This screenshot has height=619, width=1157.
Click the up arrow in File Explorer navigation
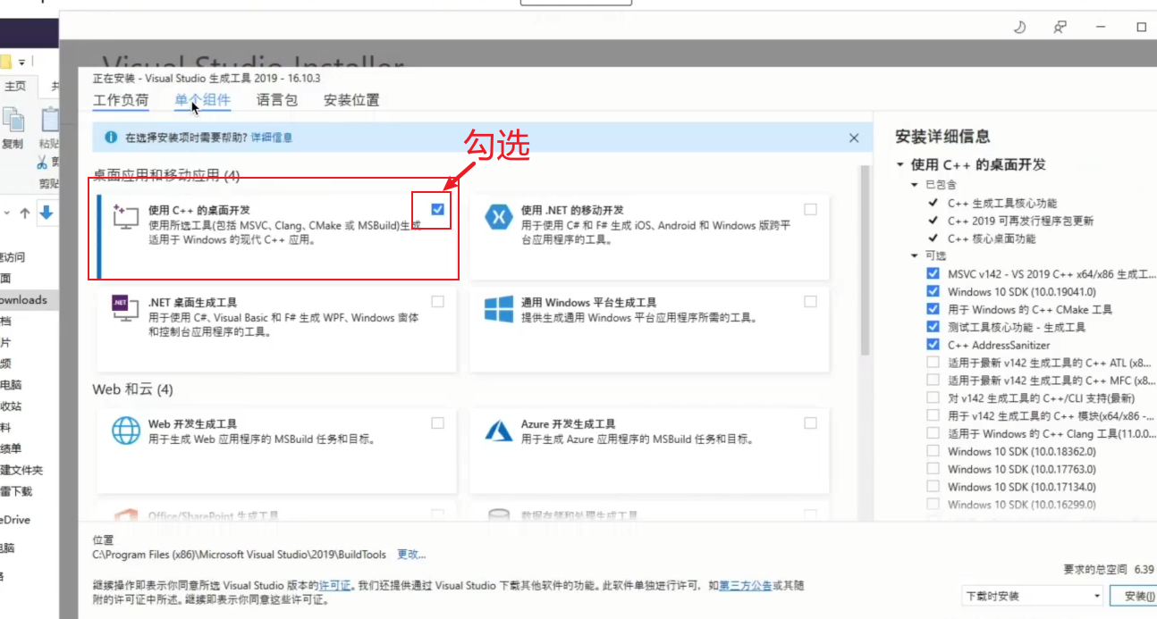[x=24, y=213]
